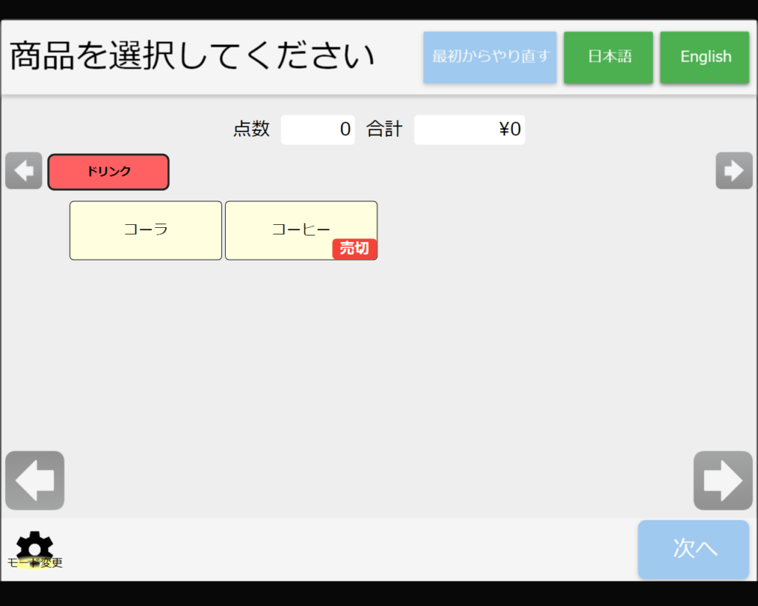The image size is (758, 606).
Task: Click the 合計 label text
Action: (384, 129)
